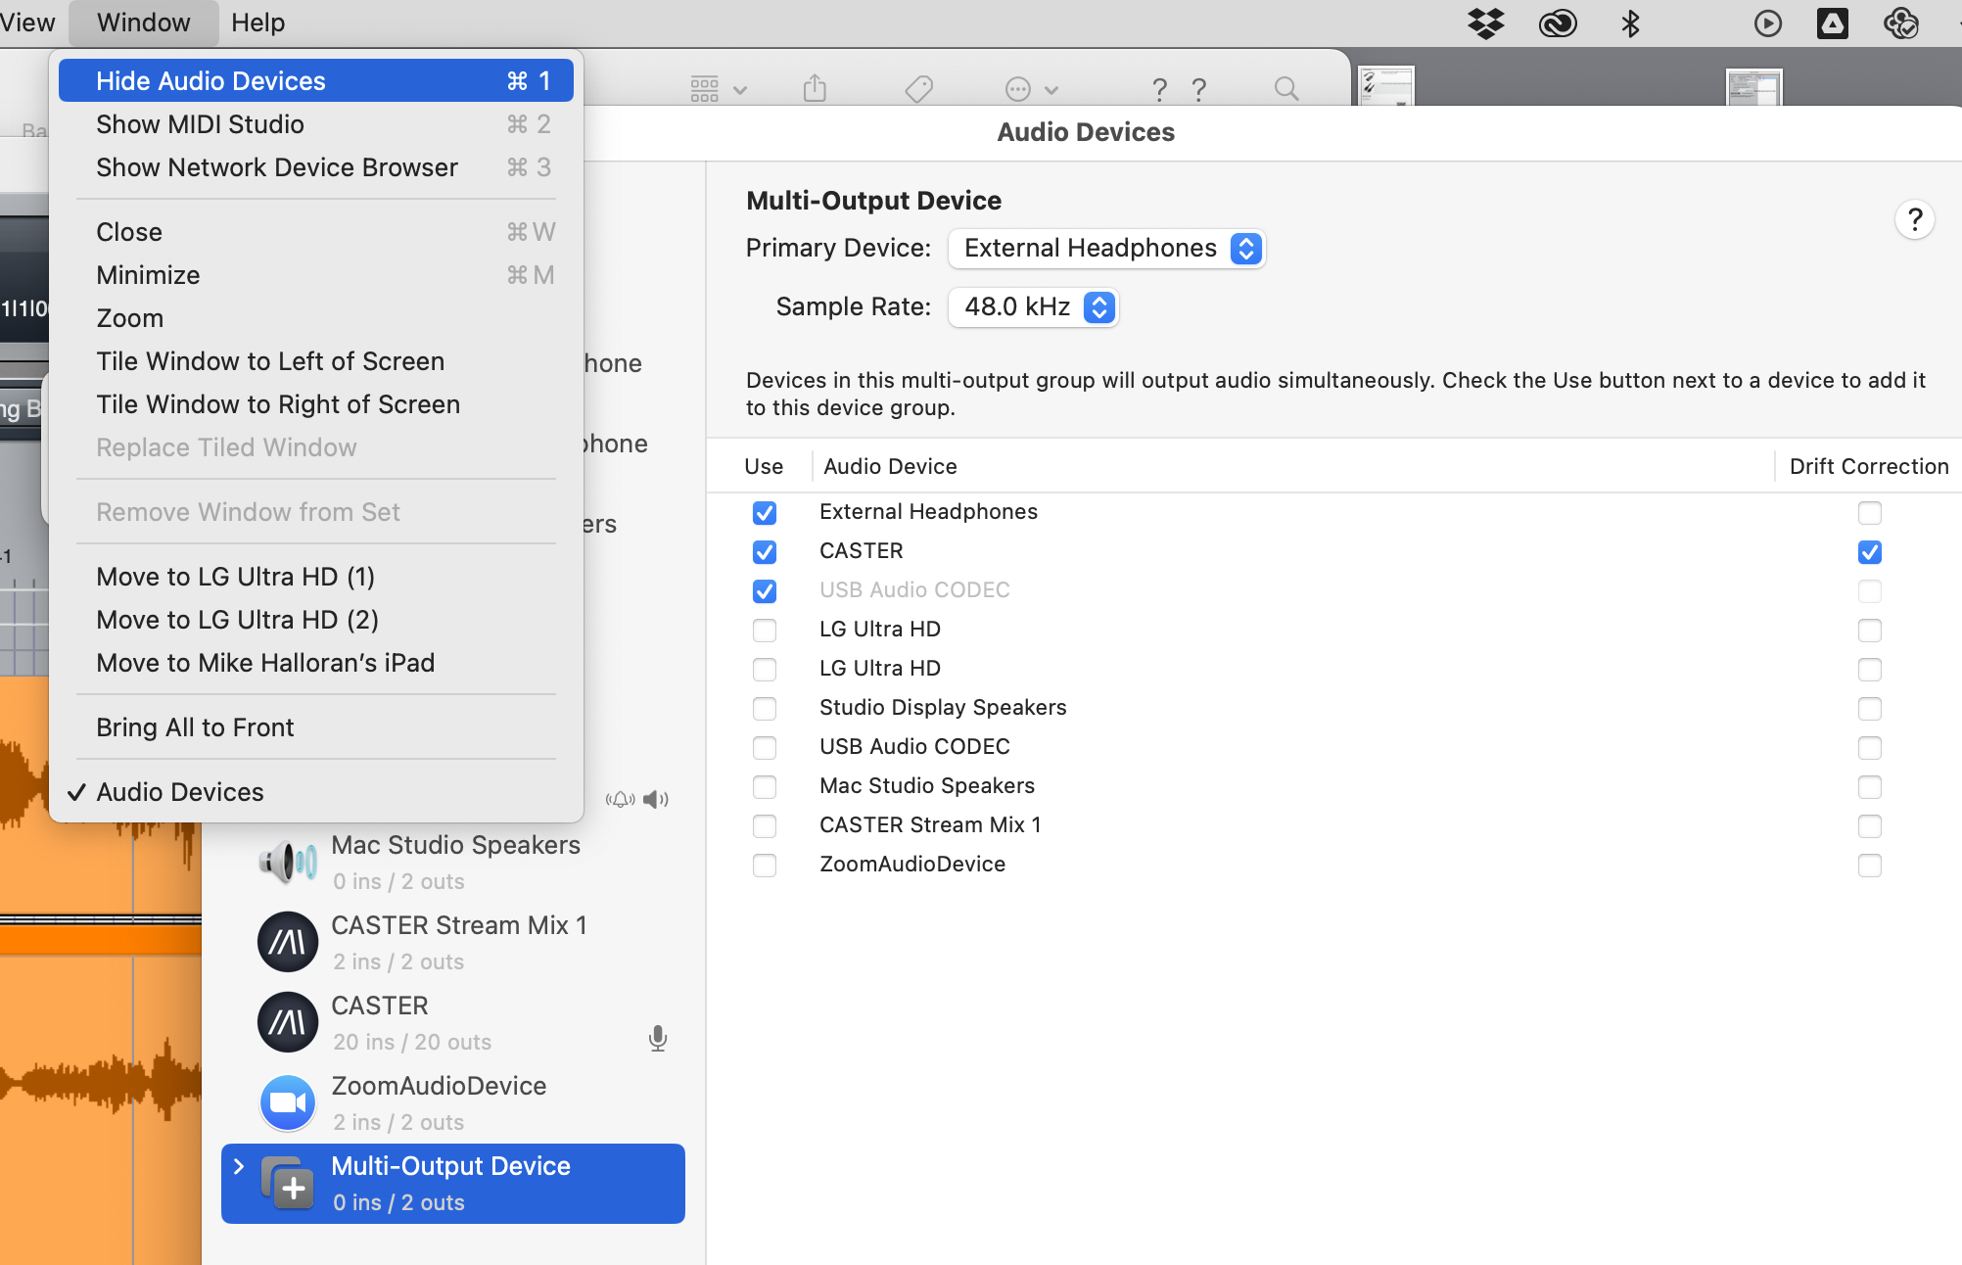Choose Move to Mike Halloran's iPad

(x=315, y=663)
